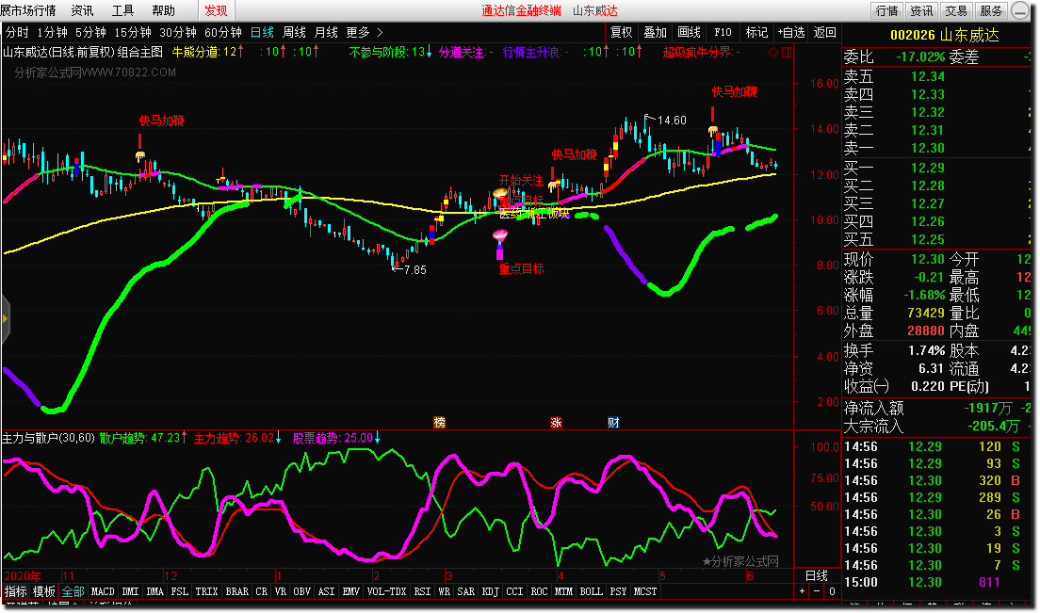Select the DMI indicator

coord(131,591)
